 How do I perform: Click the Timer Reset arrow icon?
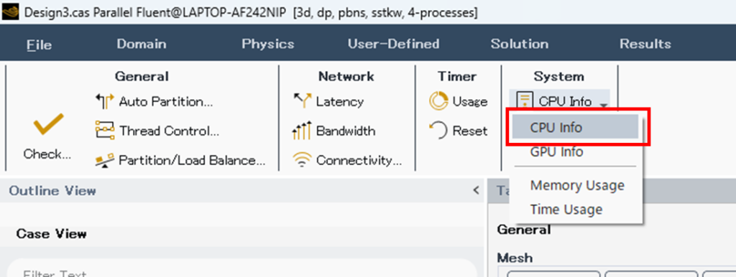pos(438,131)
